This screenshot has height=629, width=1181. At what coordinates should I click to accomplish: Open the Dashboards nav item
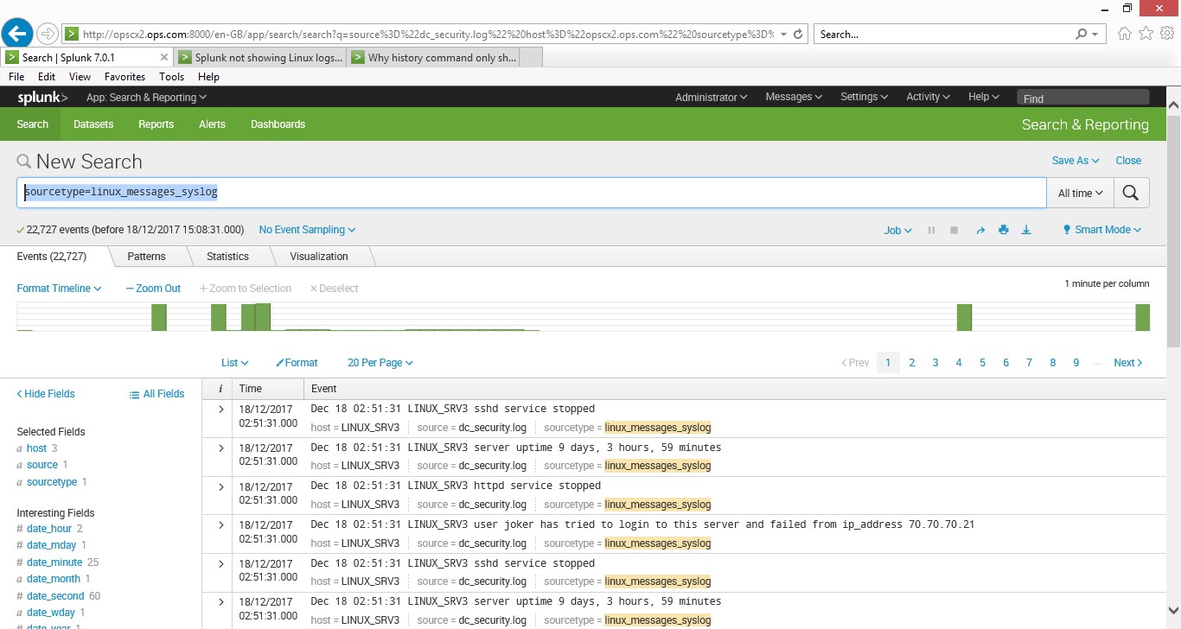[278, 124]
